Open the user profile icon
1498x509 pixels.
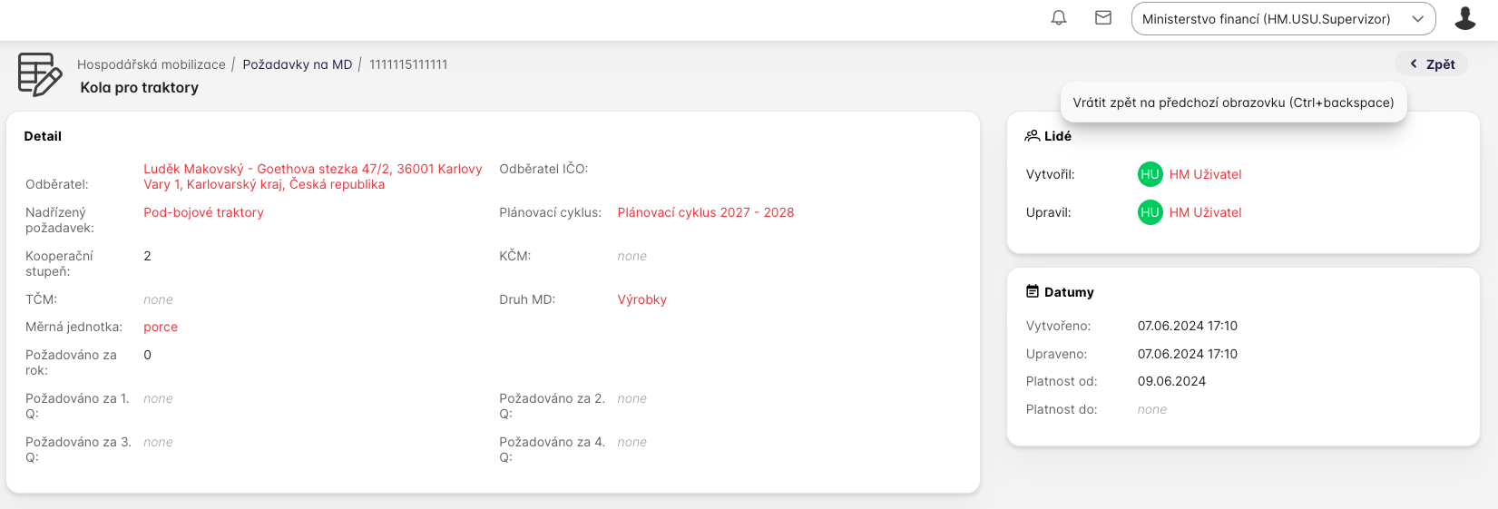[1465, 18]
